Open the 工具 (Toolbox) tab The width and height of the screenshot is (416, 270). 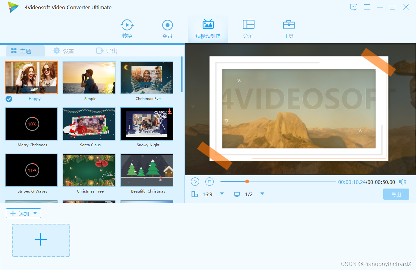(x=289, y=29)
